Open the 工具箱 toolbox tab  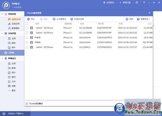pos(12,53)
